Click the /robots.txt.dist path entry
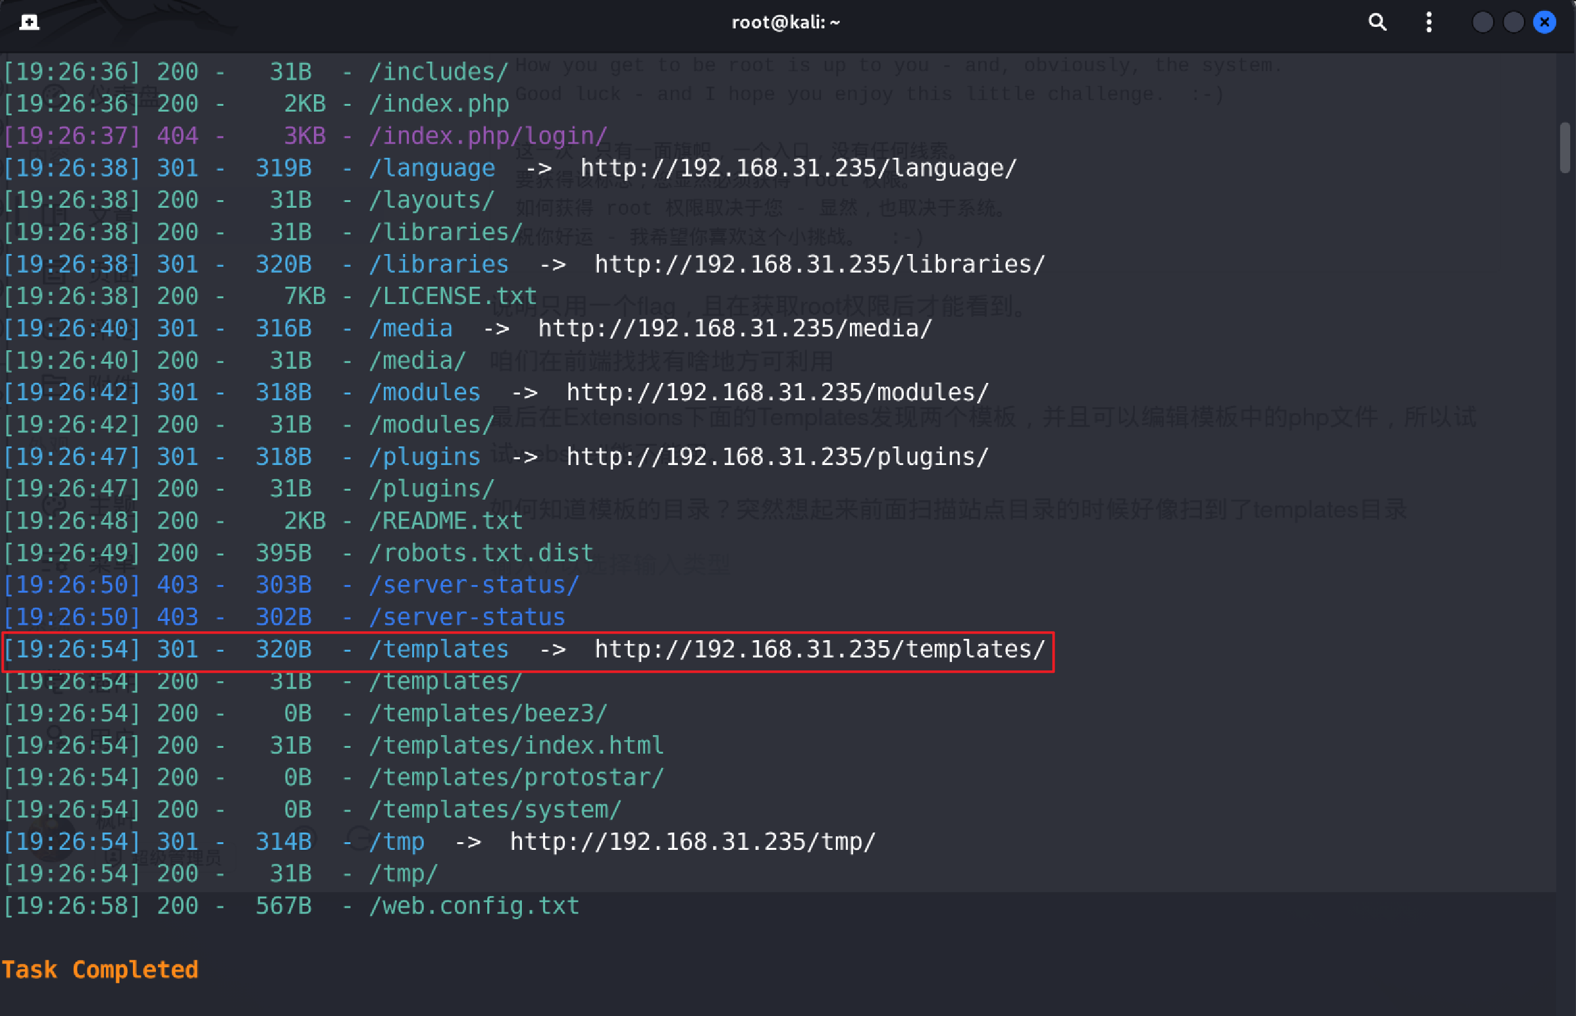Viewport: 1576px width, 1016px height. (x=481, y=553)
